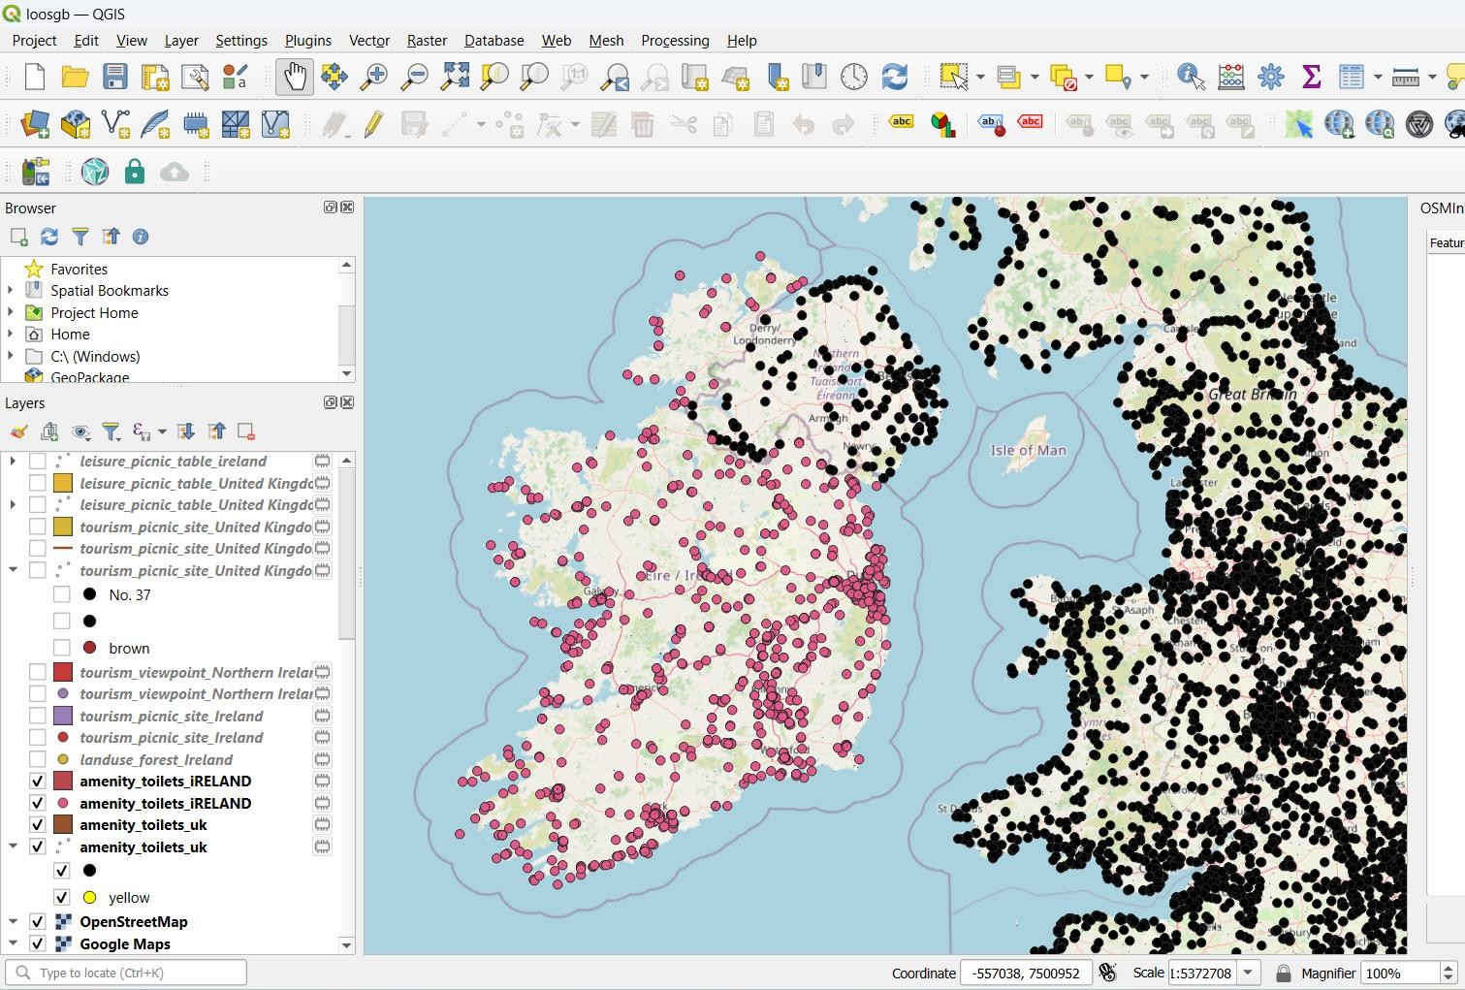
Task: Enable tourism_picnic_site_Ireland polygon layer checkbox
Action: pyautogui.click(x=38, y=716)
